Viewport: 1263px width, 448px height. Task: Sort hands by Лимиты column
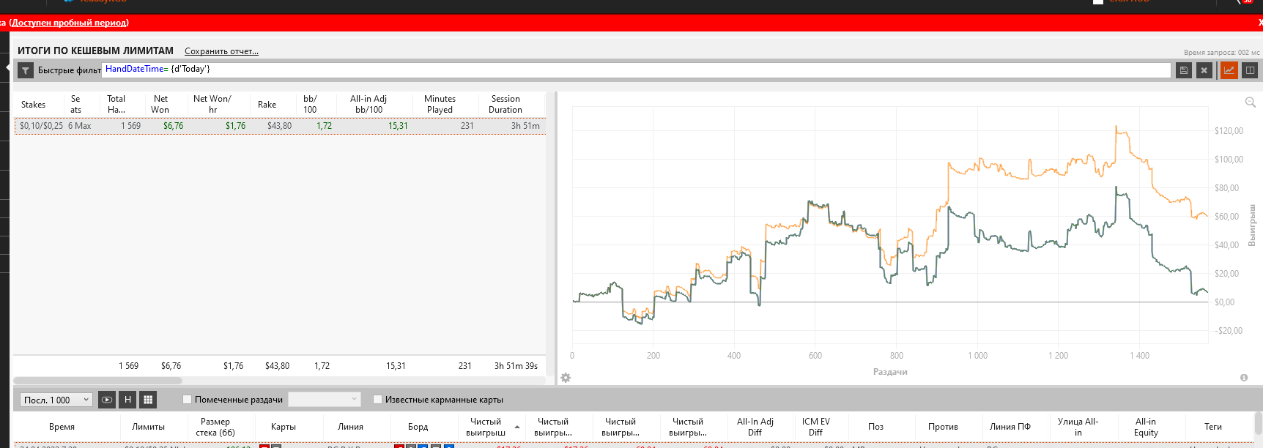point(148,427)
